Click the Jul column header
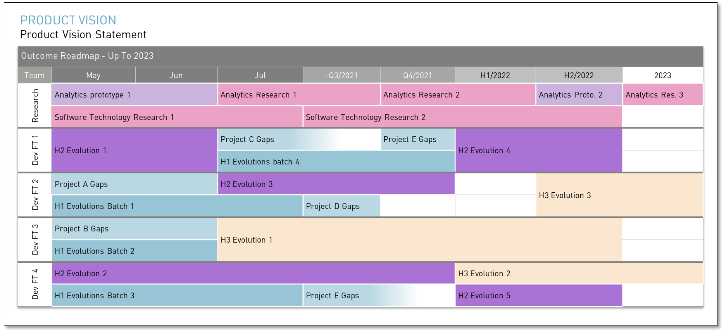This screenshot has height=332, width=726. tap(260, 75)
